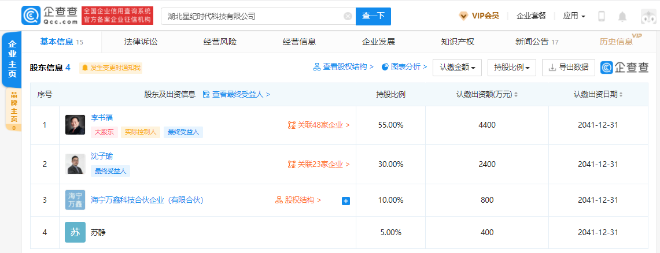Switch to 新闻公告 tab
Viewport: 660px width, 253px height.
coord(537,42)
